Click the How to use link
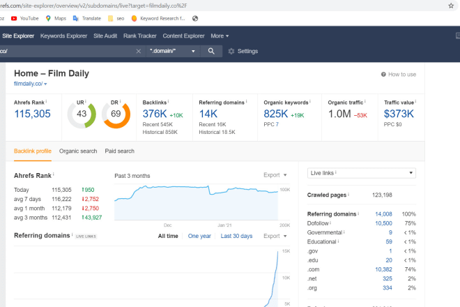This screenshot has width=460, height=307. [402, 75]
